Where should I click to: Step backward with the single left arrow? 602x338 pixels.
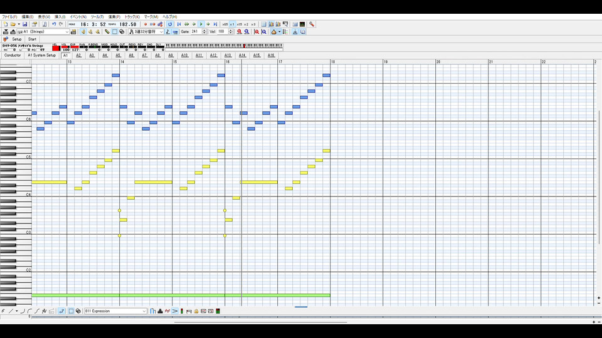pyautogui.click(x=194, y=24)
